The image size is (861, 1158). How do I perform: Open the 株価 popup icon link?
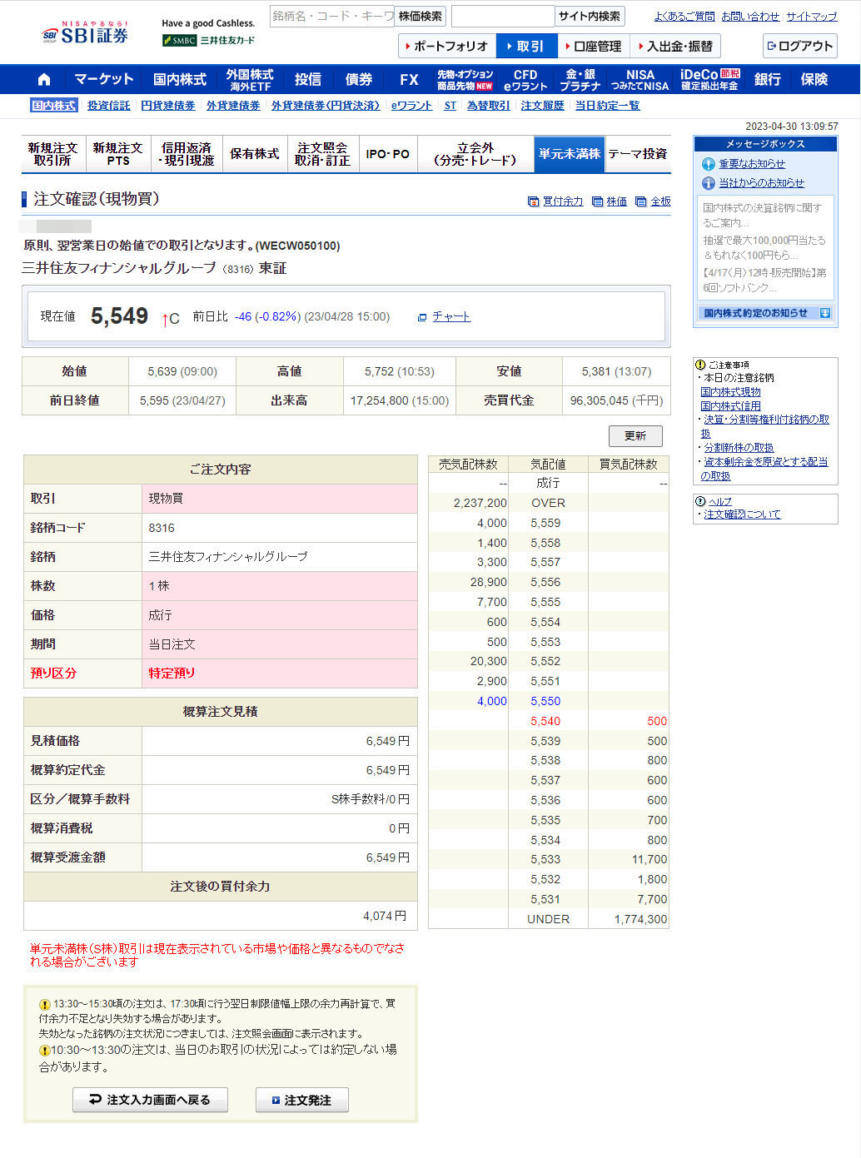coord(610,201)
